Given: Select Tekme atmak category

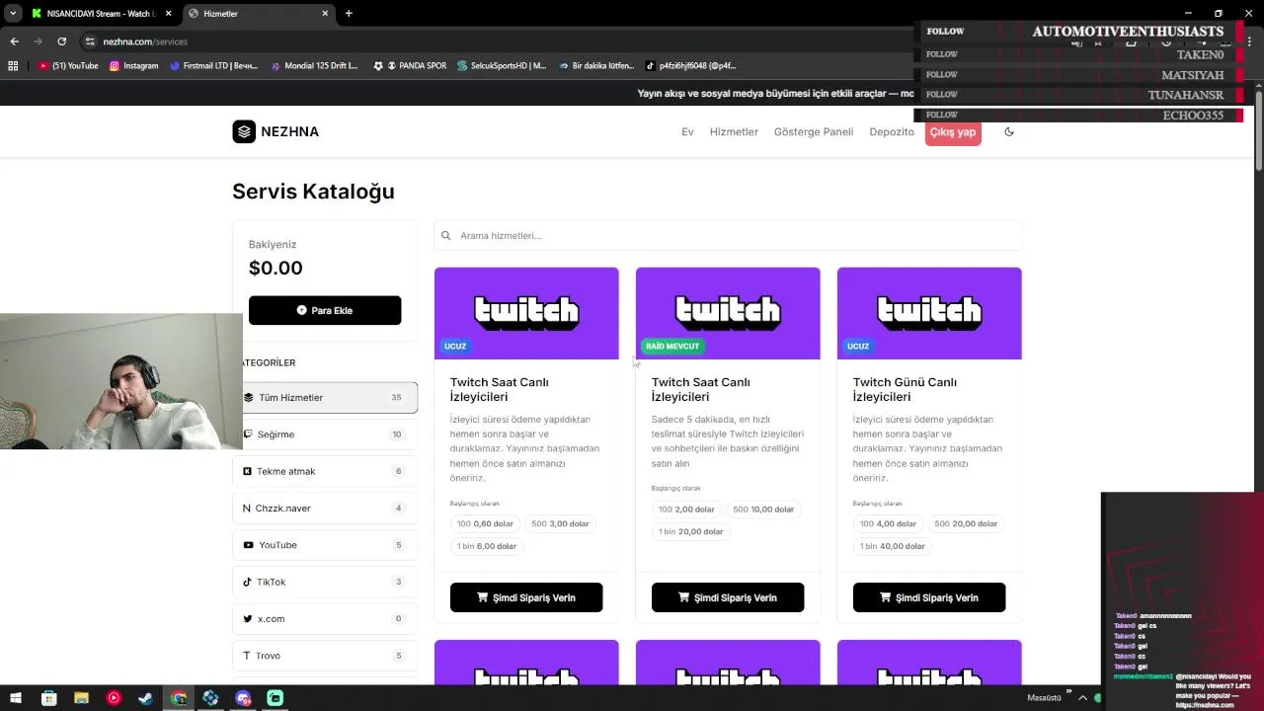Looking at the screenshot, I should 325,471.
